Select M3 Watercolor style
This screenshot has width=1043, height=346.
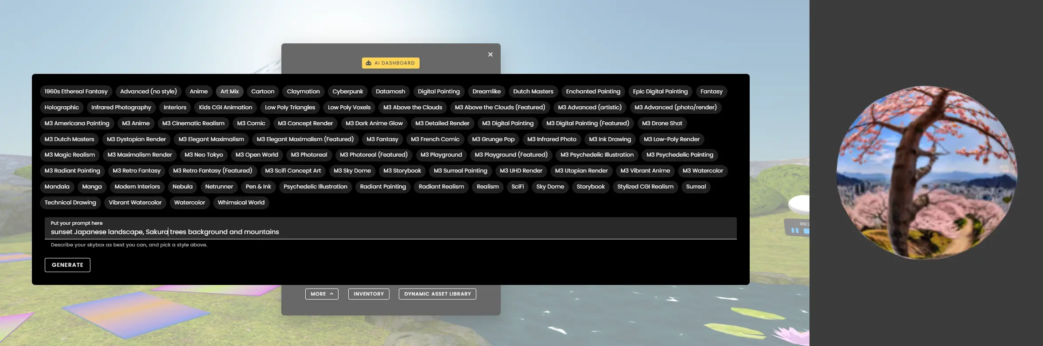[x=703, y=171]
